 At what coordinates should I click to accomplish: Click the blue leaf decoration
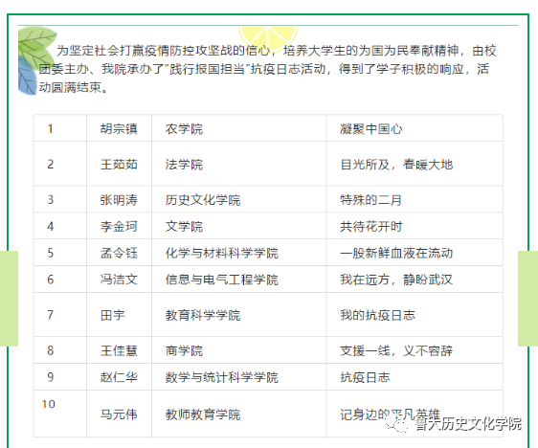click(28, 78)
